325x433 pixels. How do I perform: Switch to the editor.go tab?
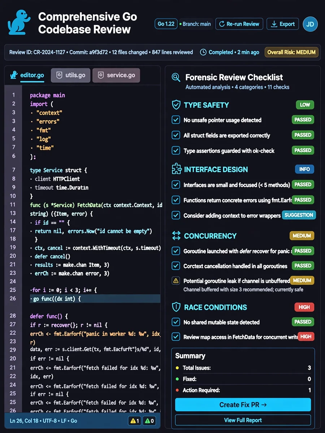coord(27,75)
